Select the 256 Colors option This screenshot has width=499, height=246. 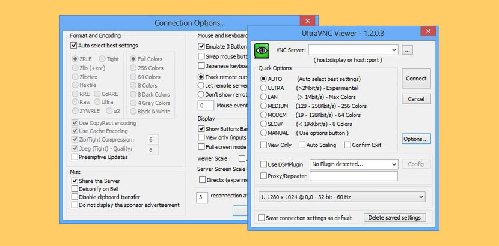133,68
